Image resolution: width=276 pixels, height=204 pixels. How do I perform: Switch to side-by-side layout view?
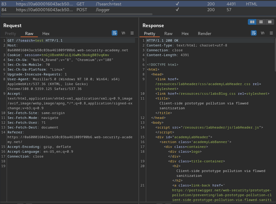(252, 22)
